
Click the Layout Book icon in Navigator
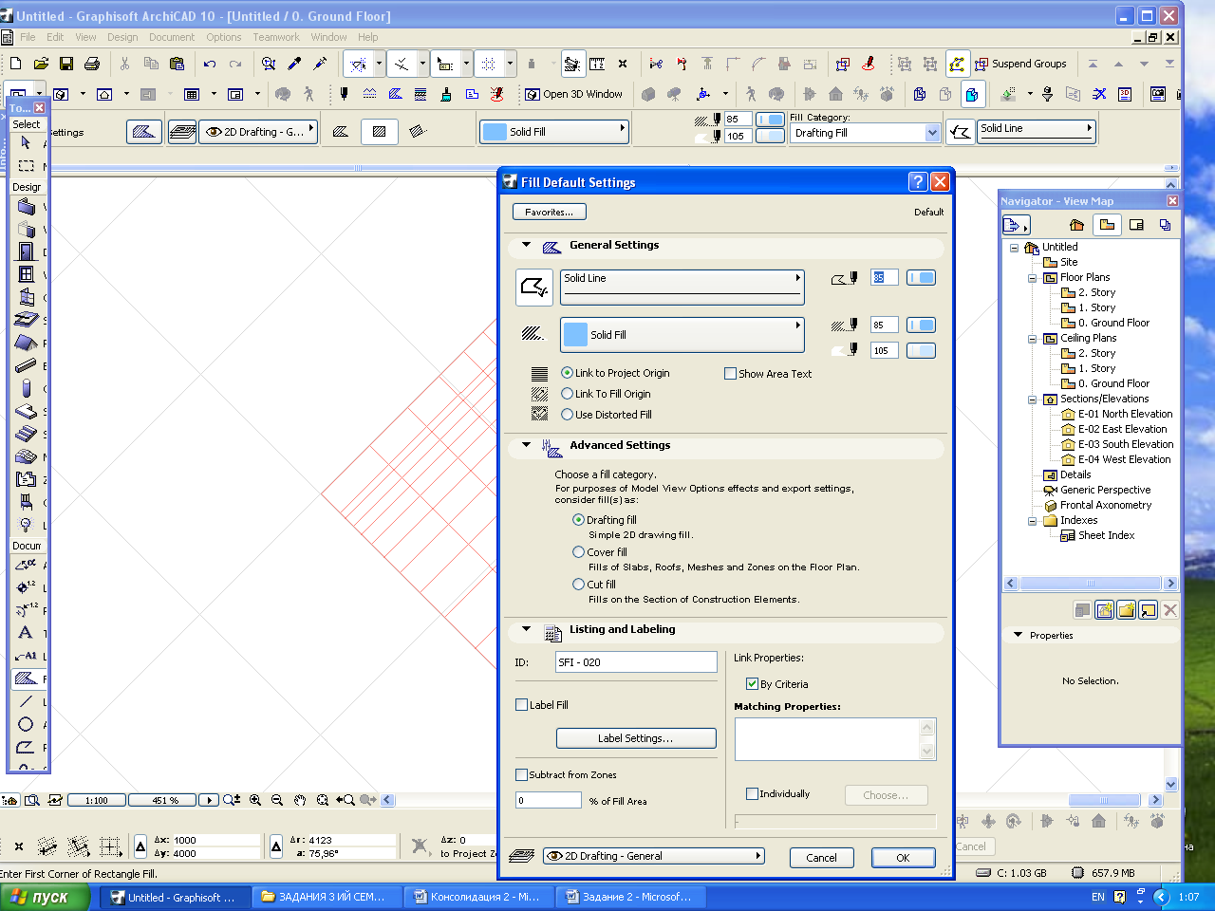(x=1136, y=225)
